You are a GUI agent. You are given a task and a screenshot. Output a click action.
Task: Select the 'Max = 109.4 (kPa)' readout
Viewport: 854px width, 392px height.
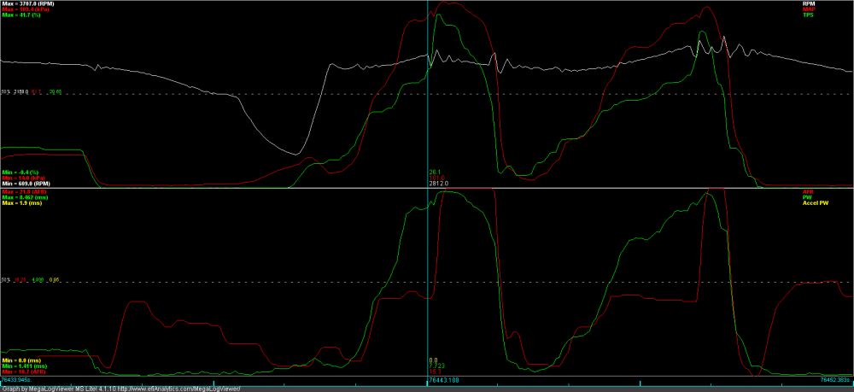point(24,9)
